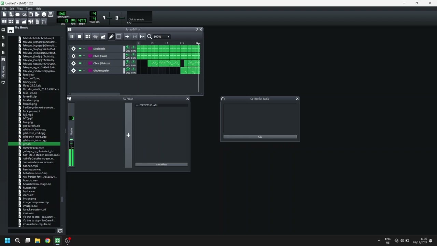Screen dimensions: 437x246
Task: Solo the Sleigh Bells track
Action: (84, 49)
